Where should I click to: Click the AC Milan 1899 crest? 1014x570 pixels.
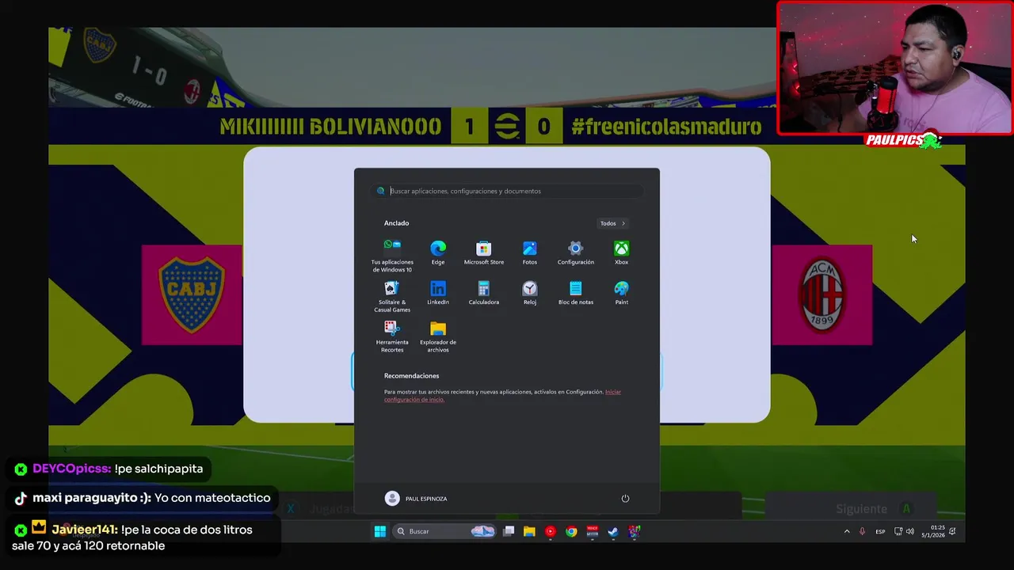click(x=822, y=294)
